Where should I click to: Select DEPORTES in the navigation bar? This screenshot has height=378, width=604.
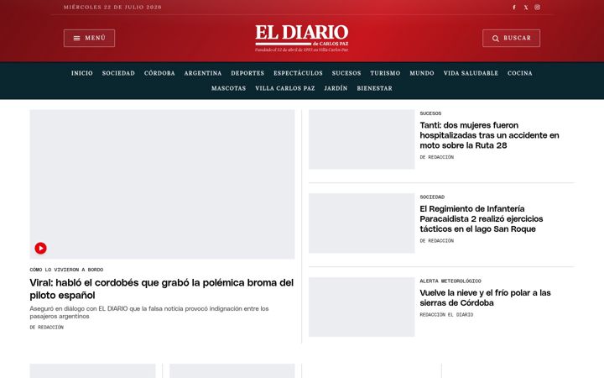247,73
